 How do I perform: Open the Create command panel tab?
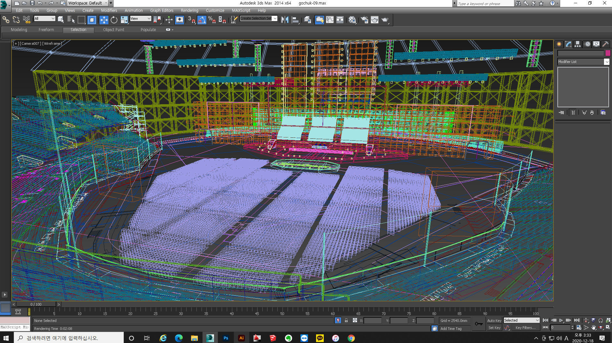click(x=559, y=44)
